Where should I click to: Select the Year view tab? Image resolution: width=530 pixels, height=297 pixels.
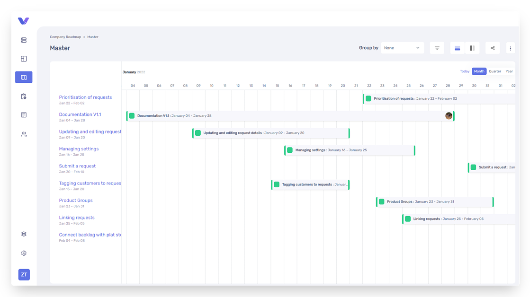(x=509, y=71)
